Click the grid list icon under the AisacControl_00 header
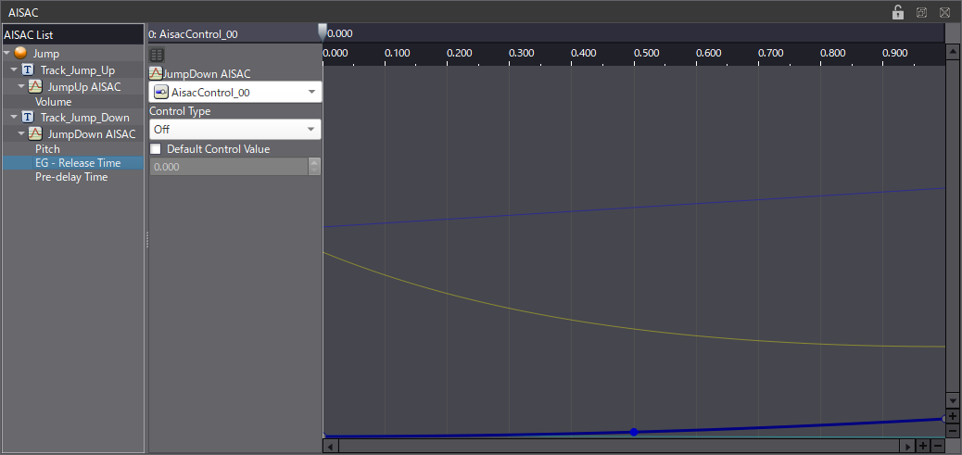 click(157, 56)
